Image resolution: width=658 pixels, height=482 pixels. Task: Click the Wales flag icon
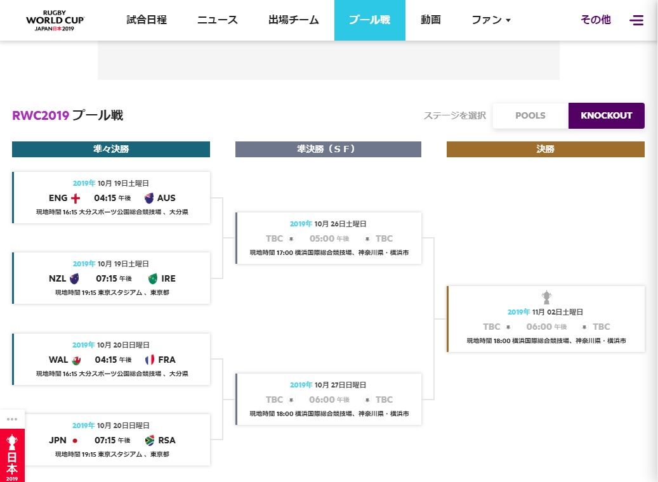pyautogui.click(x=76, y=360)
